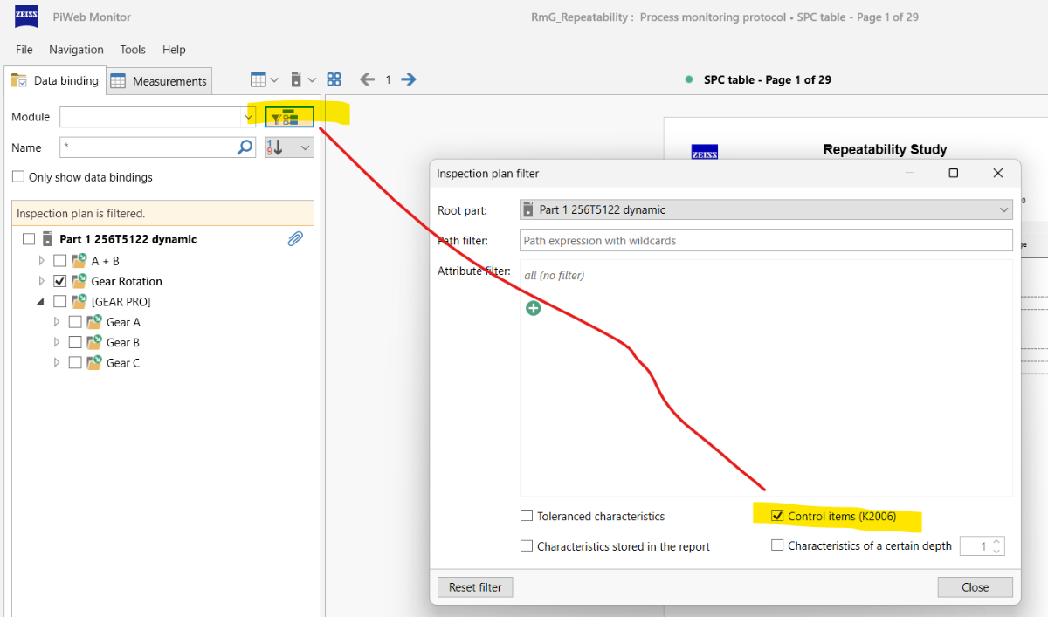Image resolution: width=1048 pixels, height=617 pixels.
Task: Increase the characteristics depth stepper value
Action: pos(997,542)
